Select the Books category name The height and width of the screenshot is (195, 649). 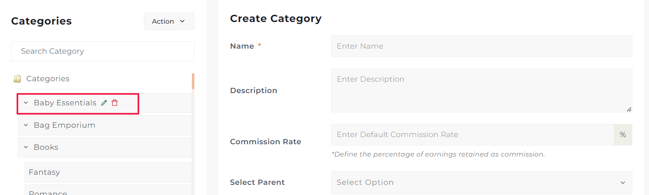pos(46,147)
